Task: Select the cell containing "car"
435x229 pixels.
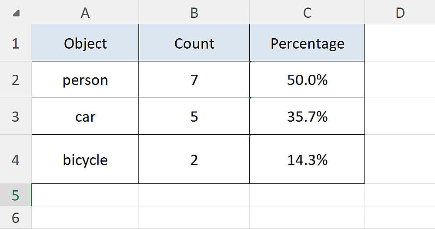Action: click(x=85, y=116)
